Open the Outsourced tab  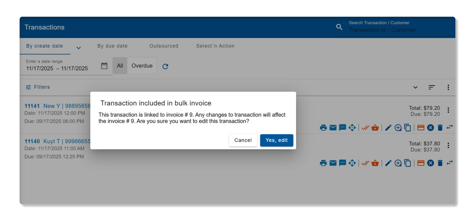(x=164, y=46)
